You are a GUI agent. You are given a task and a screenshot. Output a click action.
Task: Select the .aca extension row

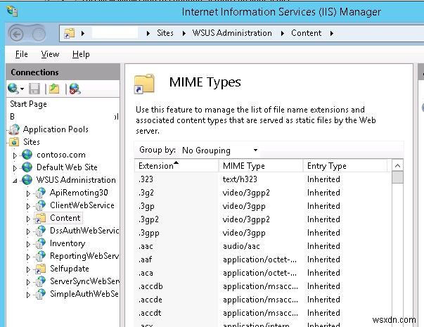[x=263, y=273]
